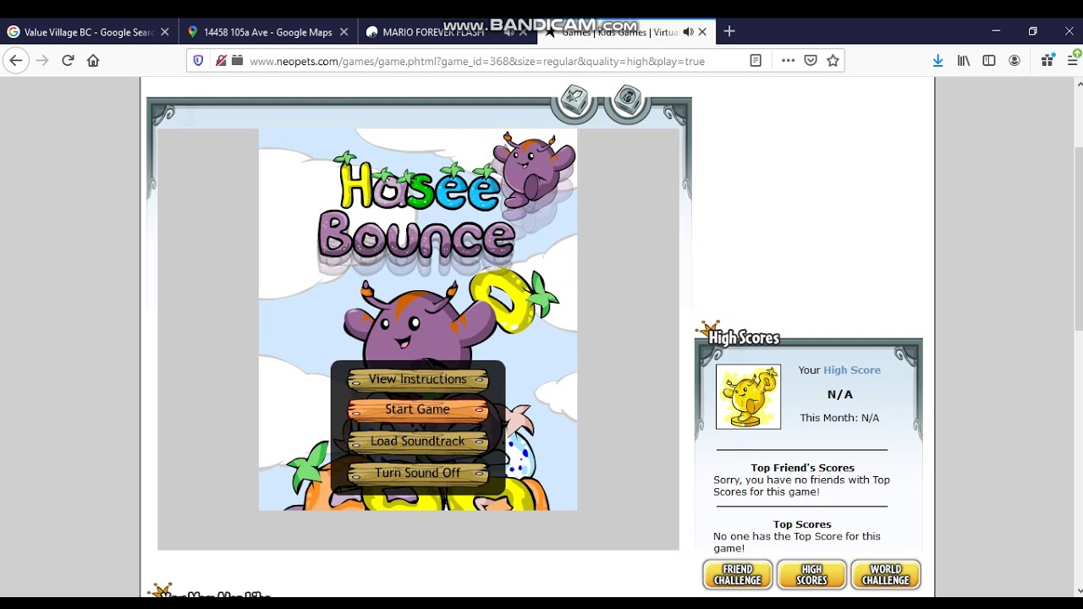1083x609 pixels.
Task: Save page to Pocket icon
Action: pyautogui.click(x=811, y=61)
